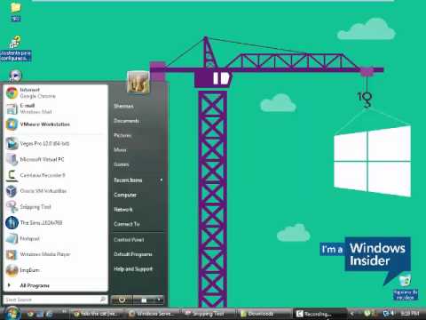
Task: Open Network link
Action: click(123, 210)
